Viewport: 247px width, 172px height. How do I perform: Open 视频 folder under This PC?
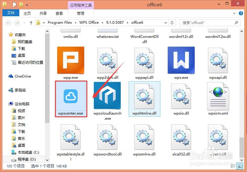(x=21, y=111)
